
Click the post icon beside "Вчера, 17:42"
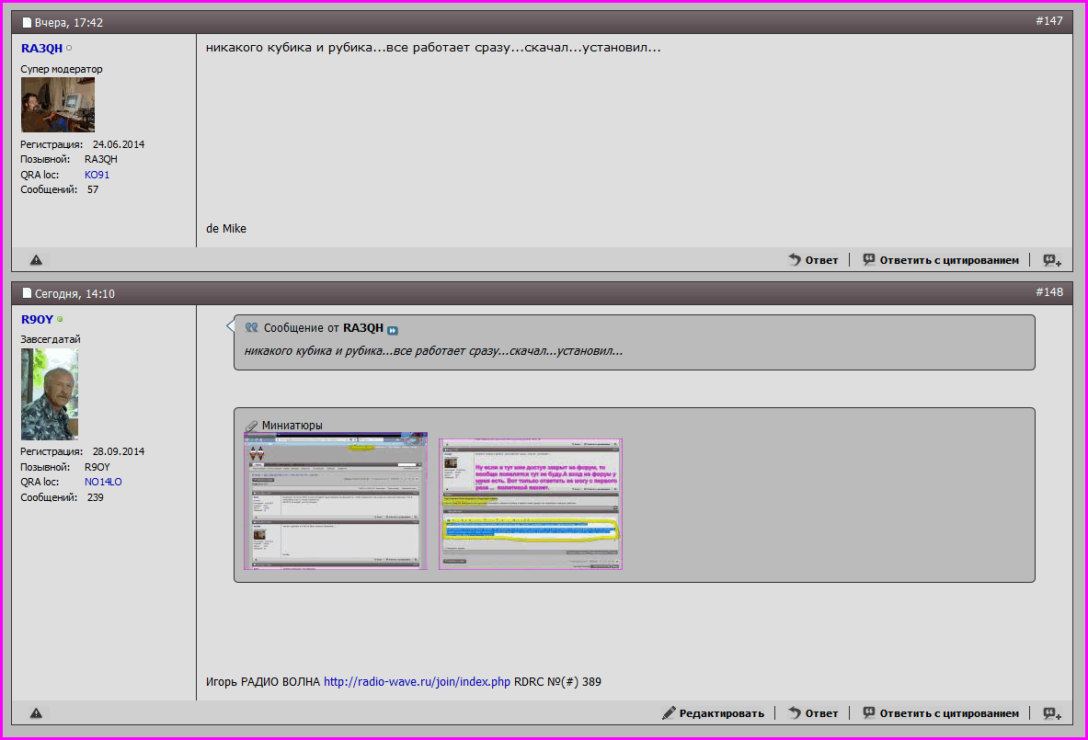(28, 21)
